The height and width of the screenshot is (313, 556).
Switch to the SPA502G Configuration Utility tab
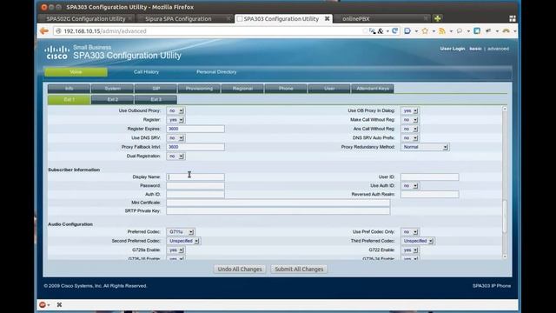coord(86,18)
